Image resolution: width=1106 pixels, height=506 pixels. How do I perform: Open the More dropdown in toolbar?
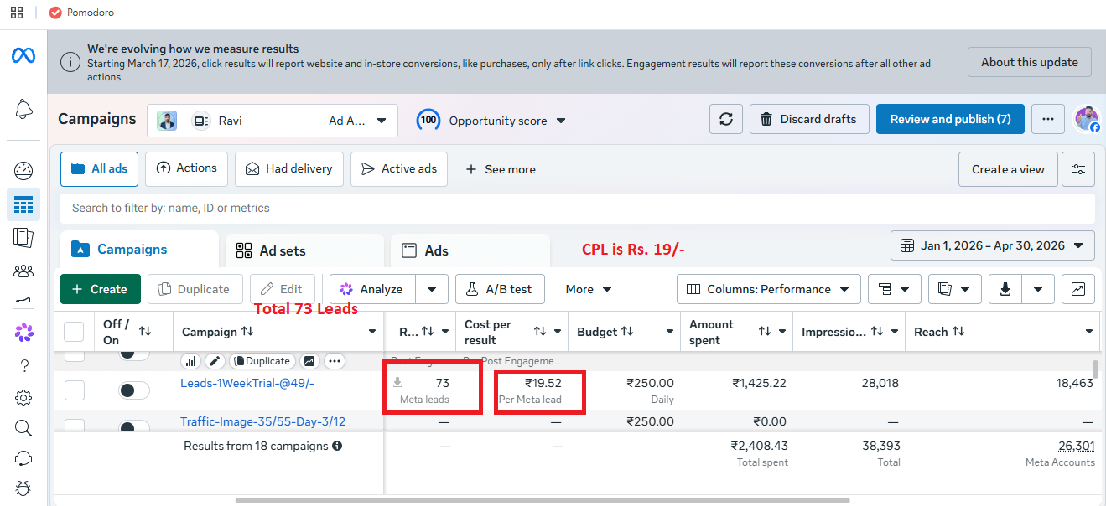589,289
